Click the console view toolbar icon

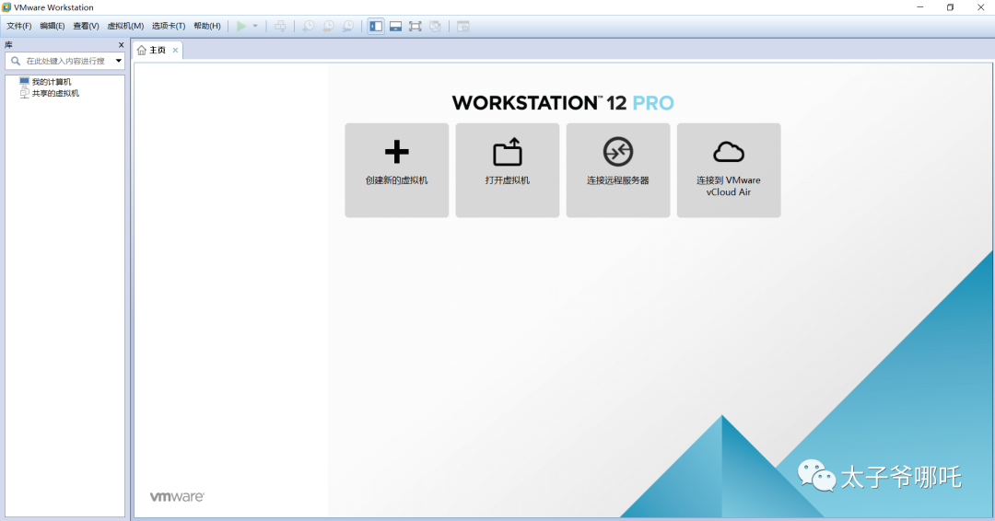click(x=463, y=26)
